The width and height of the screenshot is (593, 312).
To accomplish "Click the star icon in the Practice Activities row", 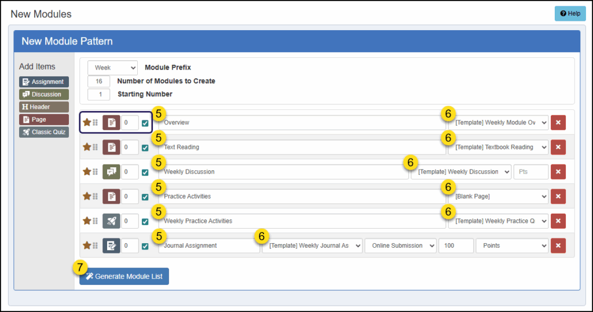I will (x=87, y=196).
